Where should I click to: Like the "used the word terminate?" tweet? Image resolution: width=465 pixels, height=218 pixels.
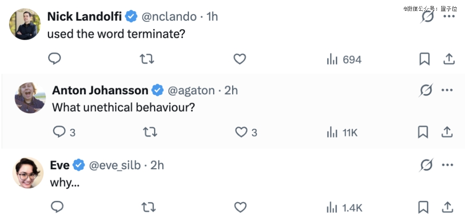pyautogui.click(x=239, y=59)
